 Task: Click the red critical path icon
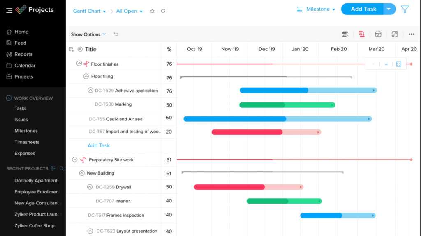pos(361,34)
